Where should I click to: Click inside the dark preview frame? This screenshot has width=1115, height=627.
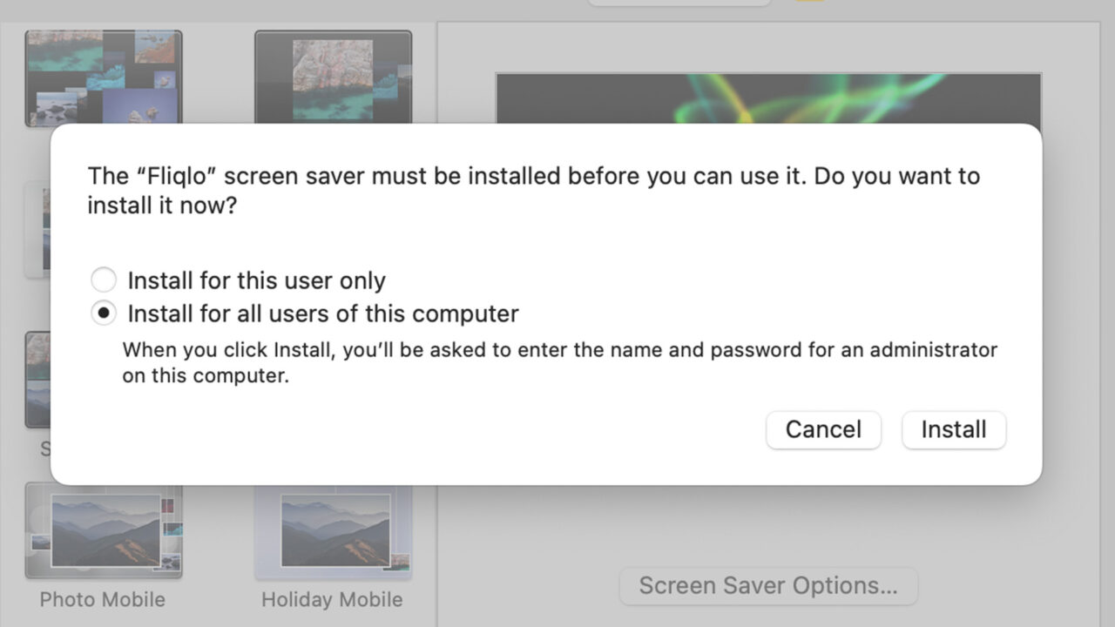(767, 96)
